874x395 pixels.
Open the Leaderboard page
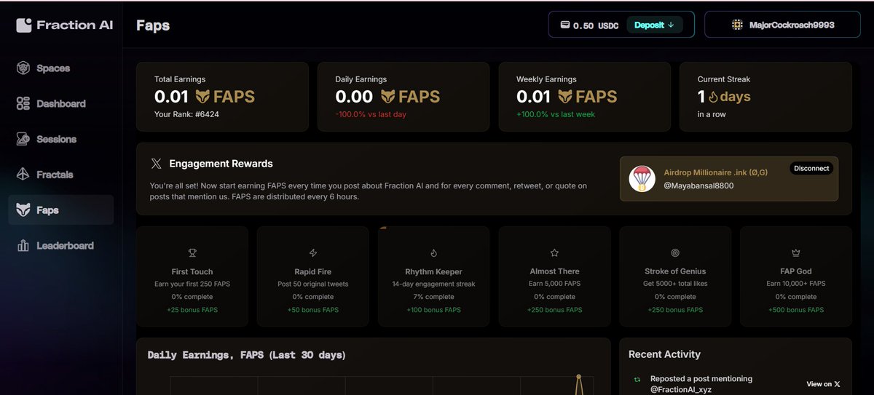point(60,246)
